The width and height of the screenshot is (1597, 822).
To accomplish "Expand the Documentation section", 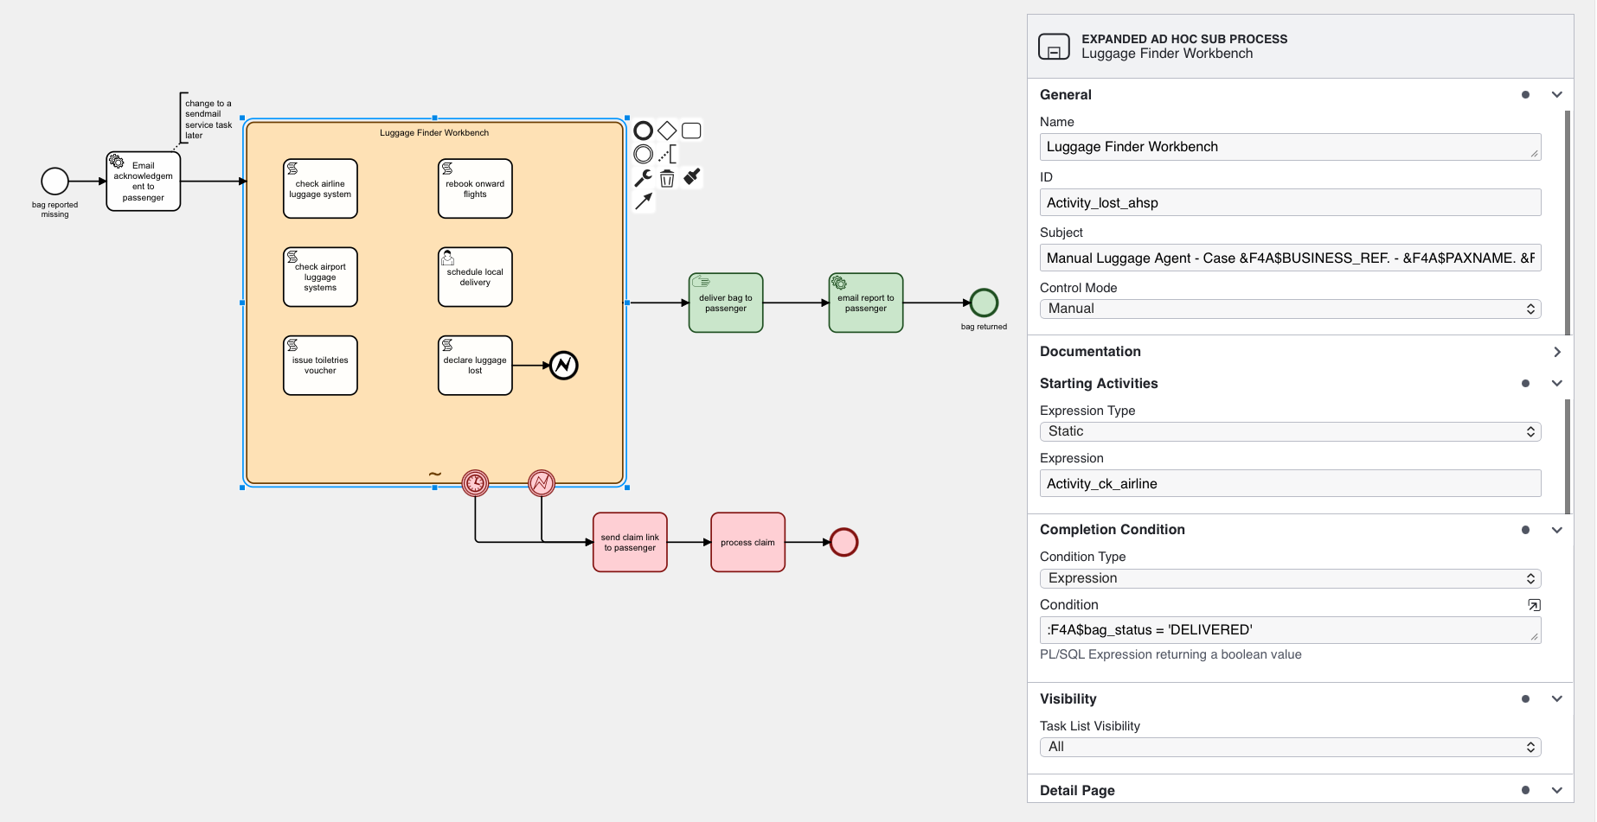I will click(1557, 352).
